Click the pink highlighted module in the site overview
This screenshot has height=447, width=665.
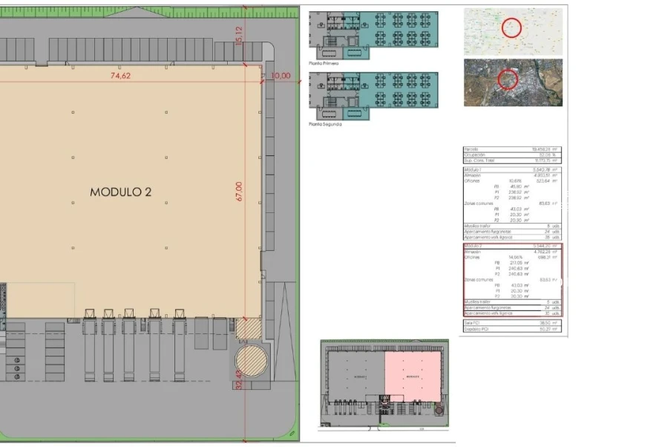[x=412, y=373]
